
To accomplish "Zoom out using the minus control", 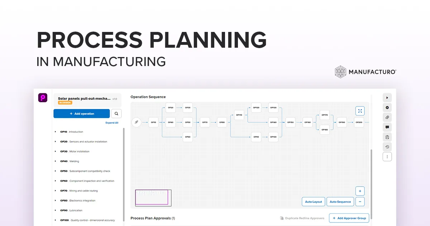I will click(360, 202).
